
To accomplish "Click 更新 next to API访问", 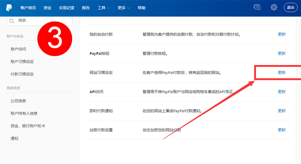I will coord(281,92).
